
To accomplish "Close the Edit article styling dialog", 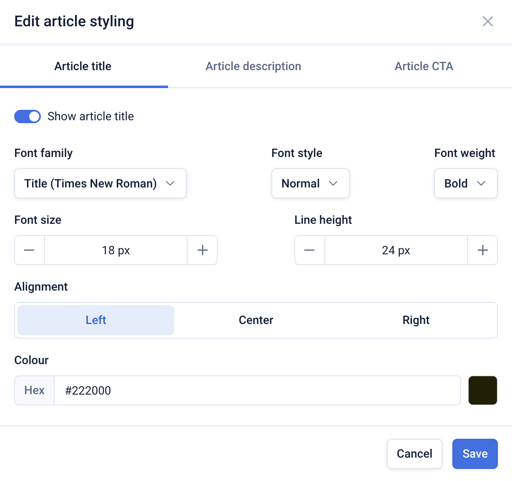I will tap(487, 21).
